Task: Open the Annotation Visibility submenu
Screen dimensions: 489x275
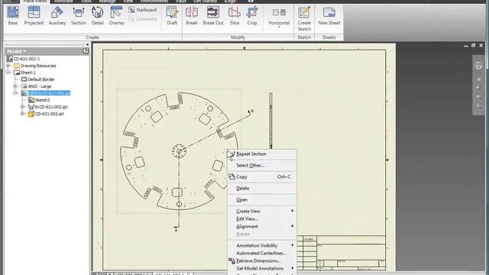Action: (262, 245)
